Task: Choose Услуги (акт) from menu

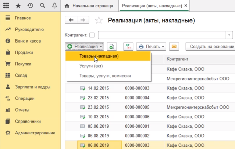Action: tap(91, 66)
